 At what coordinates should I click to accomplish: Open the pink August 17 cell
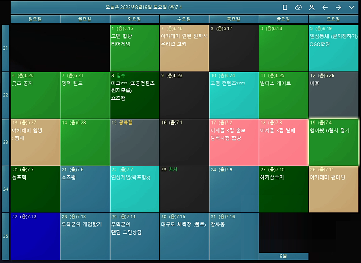point(234,142)
